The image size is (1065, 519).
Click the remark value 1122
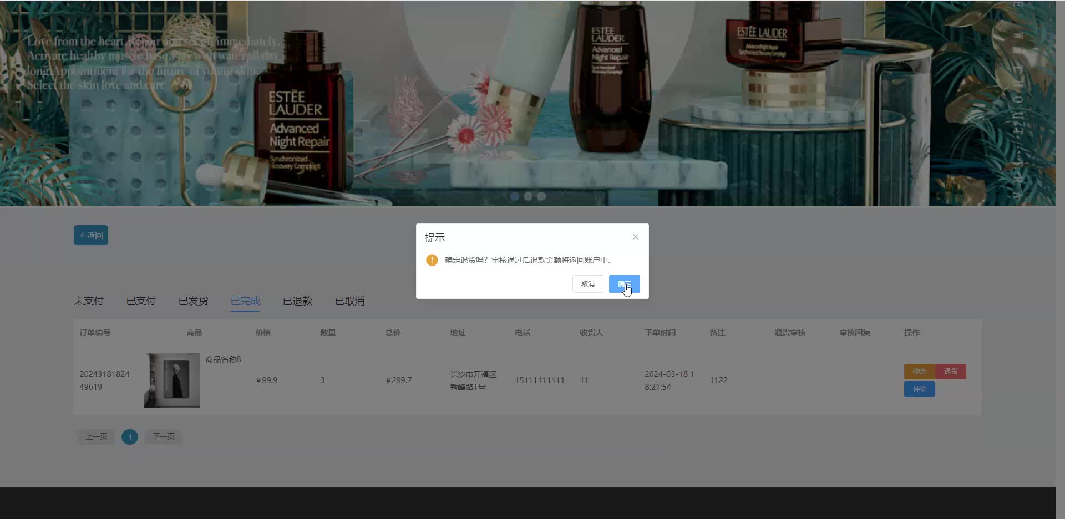tap(719, 380)
